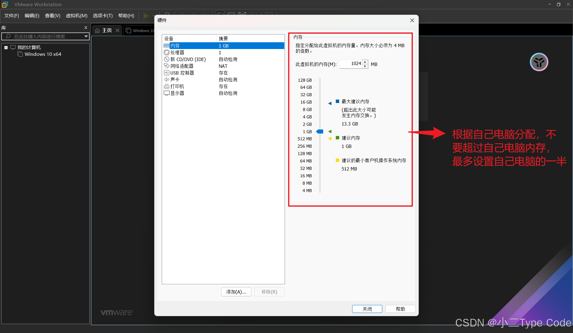Click the 8 GB slider label

click(x=307, y=109)
